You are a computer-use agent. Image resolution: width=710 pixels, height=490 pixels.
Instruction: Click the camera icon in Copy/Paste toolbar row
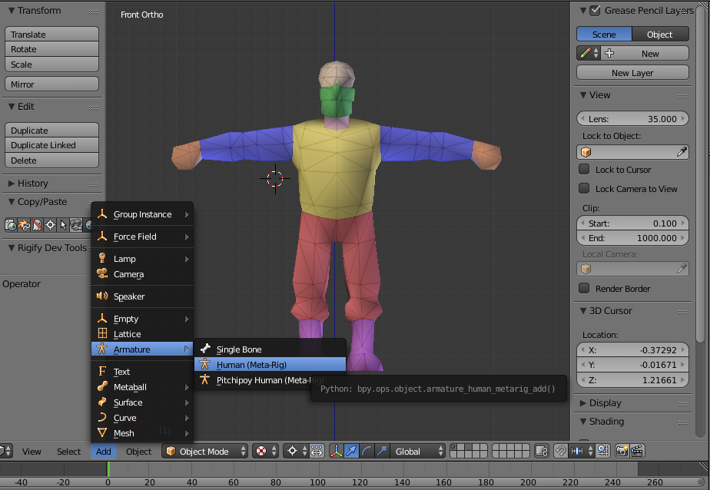[76, 225]
